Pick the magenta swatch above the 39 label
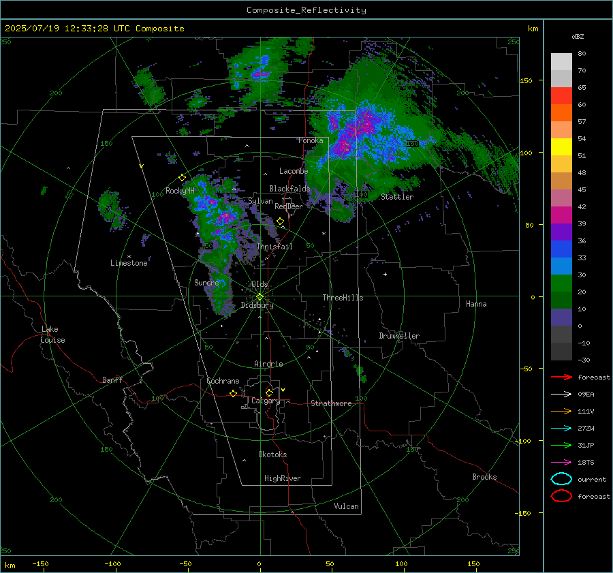The image size is (613, 573). pos(561,215)
